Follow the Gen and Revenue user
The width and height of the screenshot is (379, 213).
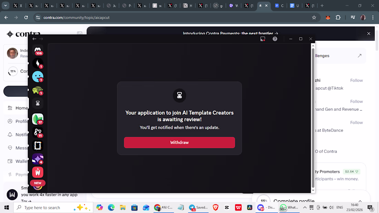coord(357,101)
